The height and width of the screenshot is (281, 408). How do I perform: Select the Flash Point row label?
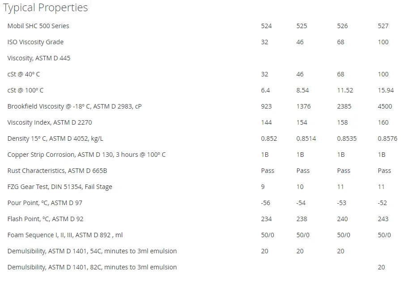pos(45,219)
